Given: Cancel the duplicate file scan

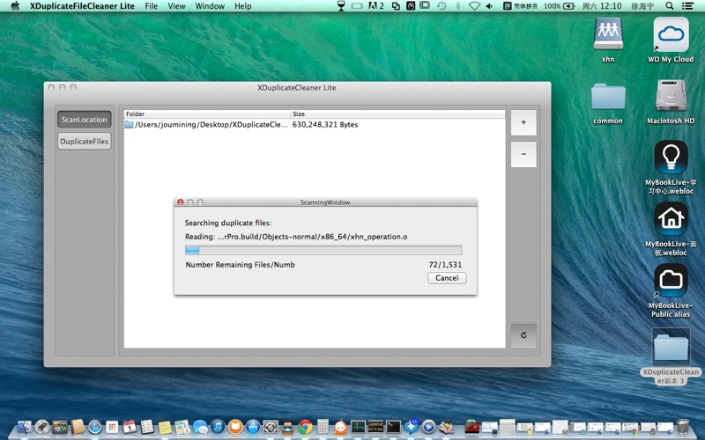Looking at the screenshot, I should coord(447,278).
